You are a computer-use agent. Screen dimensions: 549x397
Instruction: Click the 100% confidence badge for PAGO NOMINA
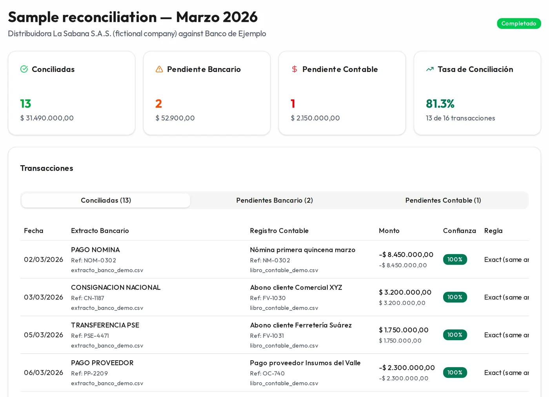(x=455, y=260)
